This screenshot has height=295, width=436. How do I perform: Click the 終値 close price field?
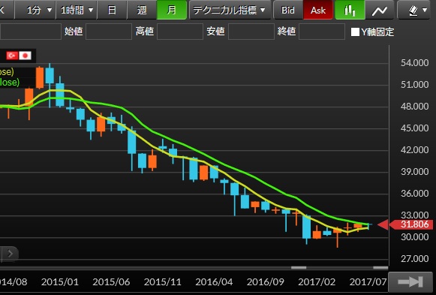click(322, 32)
